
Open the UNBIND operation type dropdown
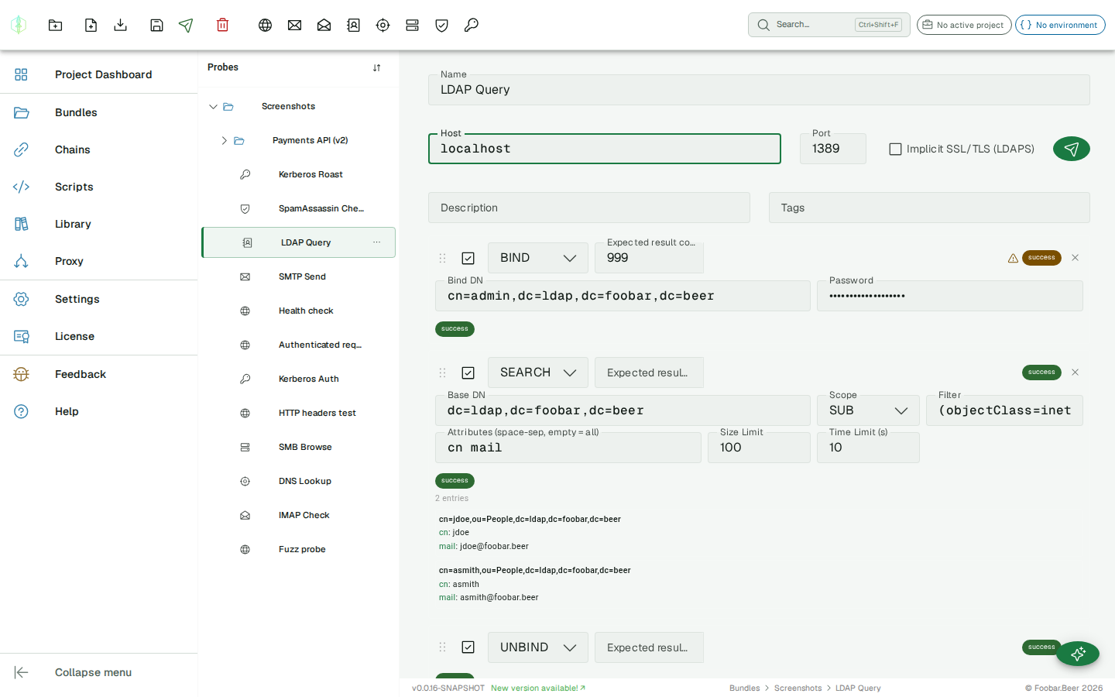537,647
